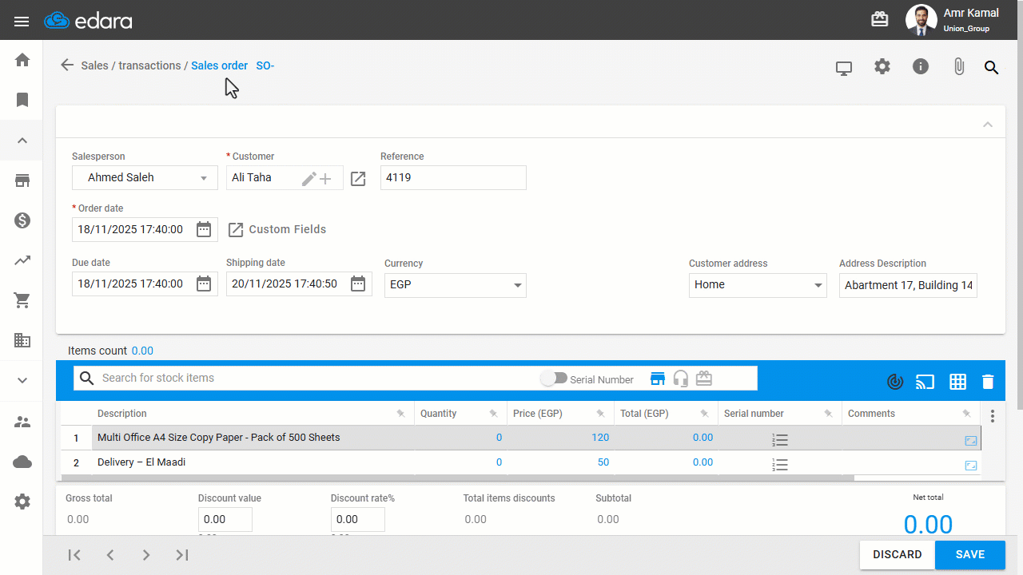The width and height of the screenshot is (1023, 575).
Task: Open Custom Fields link
Action: (x=277, y=229)
